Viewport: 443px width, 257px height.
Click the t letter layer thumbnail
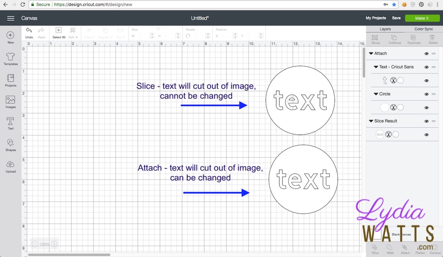[385, 81]
